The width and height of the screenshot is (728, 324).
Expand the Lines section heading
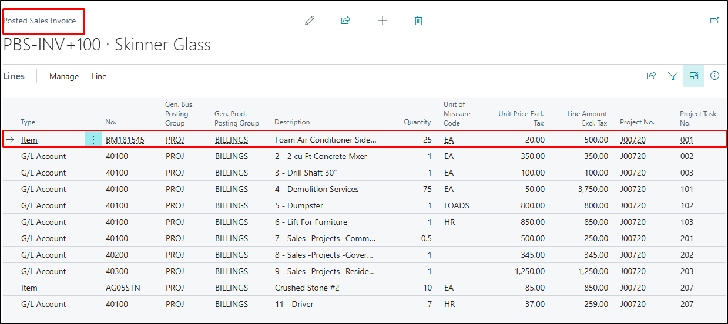14,76
